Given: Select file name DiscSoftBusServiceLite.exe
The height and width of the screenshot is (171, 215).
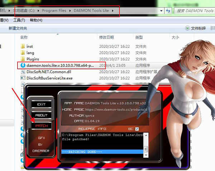Looking at the screenshot, I should tap(49, 78).
